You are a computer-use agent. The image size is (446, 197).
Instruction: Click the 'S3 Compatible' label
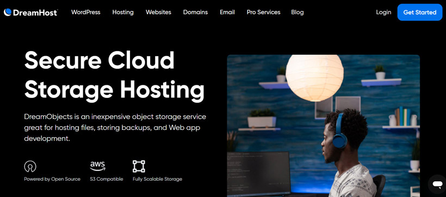tap(107, 179)
